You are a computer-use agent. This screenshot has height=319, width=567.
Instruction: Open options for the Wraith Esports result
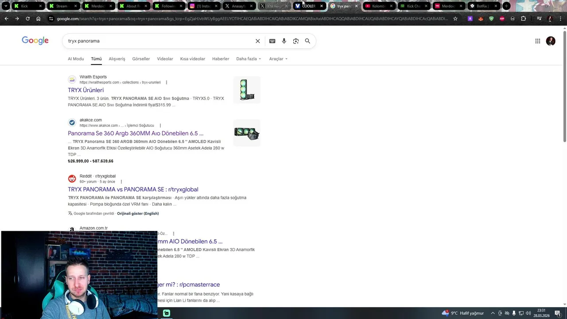167,82
